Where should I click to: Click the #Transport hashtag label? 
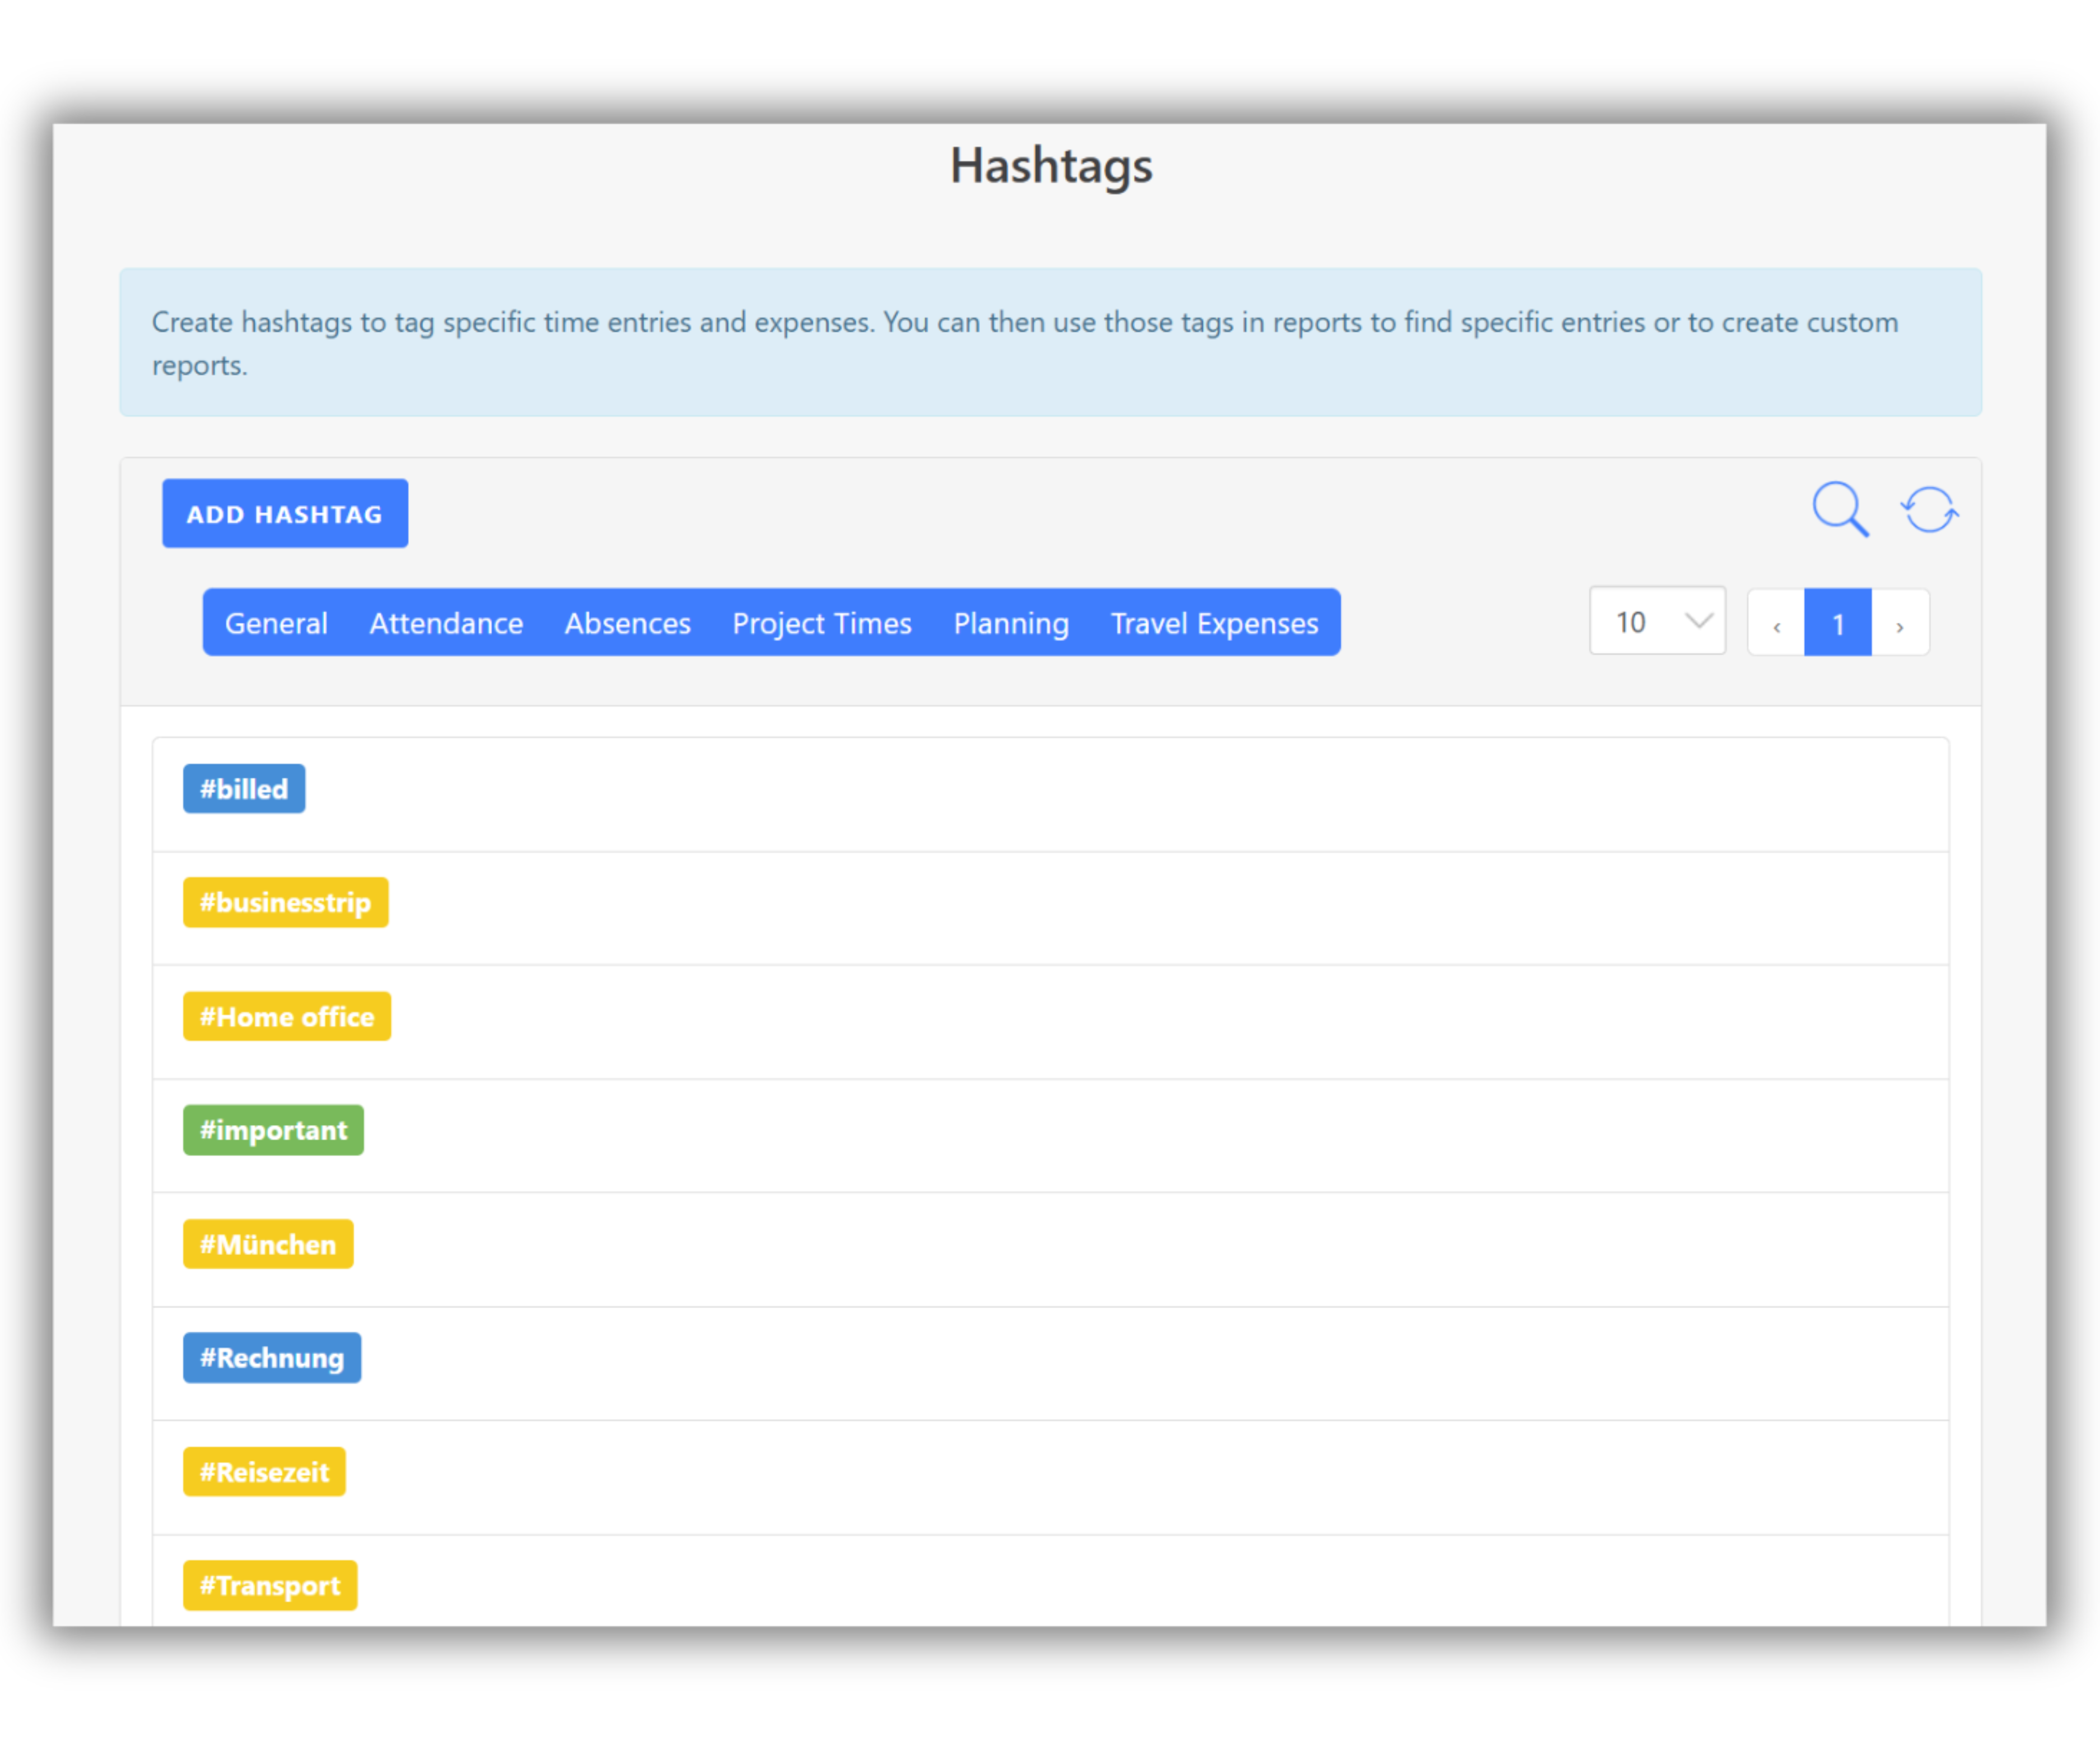[270, 1585]
